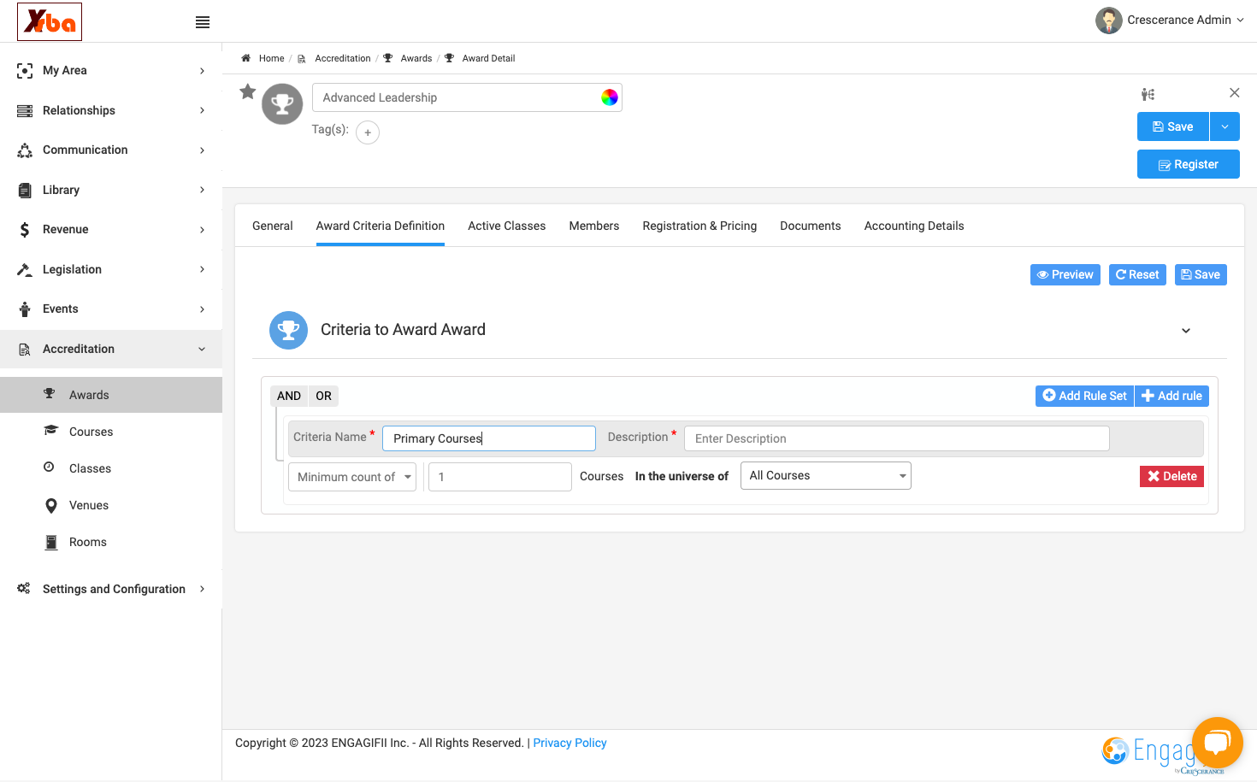Select the AND operator
The width and height of the screenshot is (1257, 782).
289,396
